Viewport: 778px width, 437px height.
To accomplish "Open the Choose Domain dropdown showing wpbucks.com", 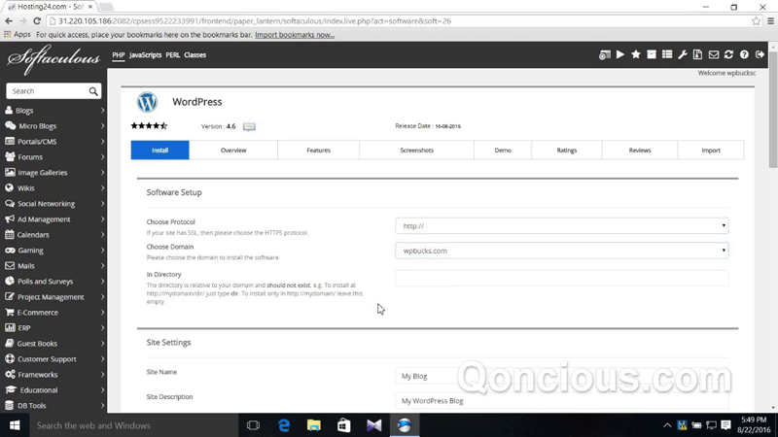I will (x=561, y=251).
